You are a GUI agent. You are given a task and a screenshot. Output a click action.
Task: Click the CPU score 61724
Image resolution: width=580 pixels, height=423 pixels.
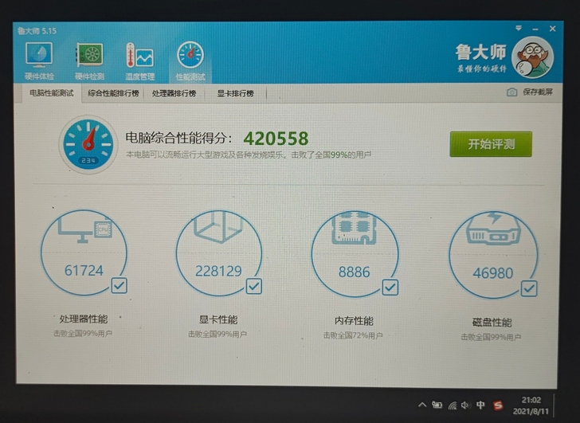[x=84, y=270]
